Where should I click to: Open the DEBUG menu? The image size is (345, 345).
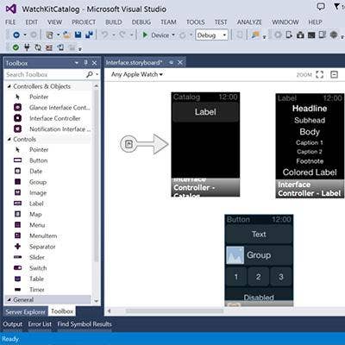[x=141, y=22]
